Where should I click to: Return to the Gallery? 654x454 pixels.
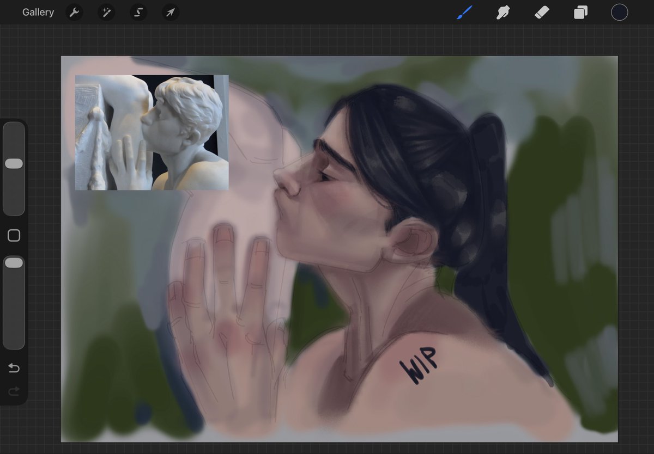(x=38, y=12)
